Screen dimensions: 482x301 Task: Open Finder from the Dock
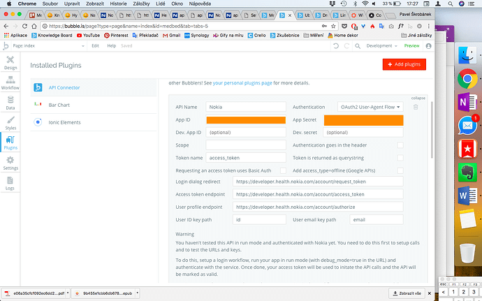[x=467, y=55]
